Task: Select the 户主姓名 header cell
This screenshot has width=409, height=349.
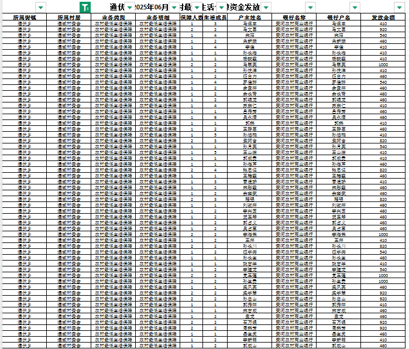Action: [x=250, y=18]
